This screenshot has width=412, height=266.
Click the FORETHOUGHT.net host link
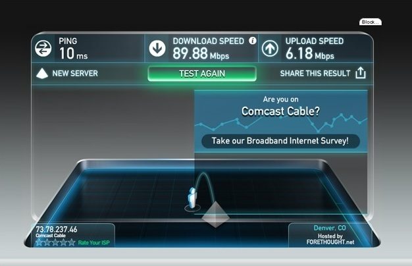330,242
